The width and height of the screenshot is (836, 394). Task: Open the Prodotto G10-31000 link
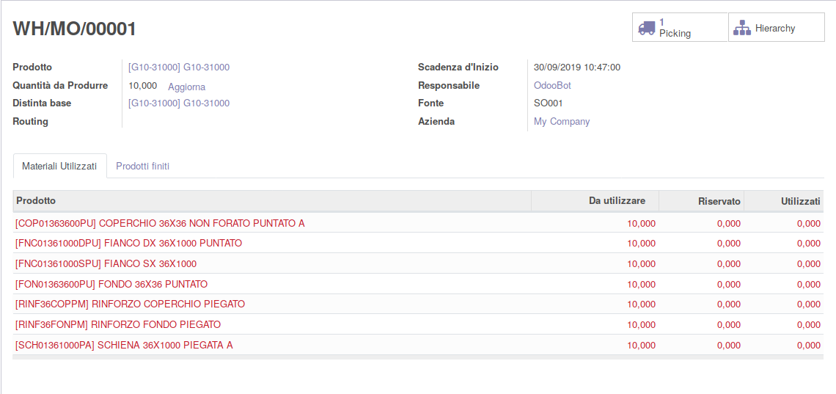[179, 68]
